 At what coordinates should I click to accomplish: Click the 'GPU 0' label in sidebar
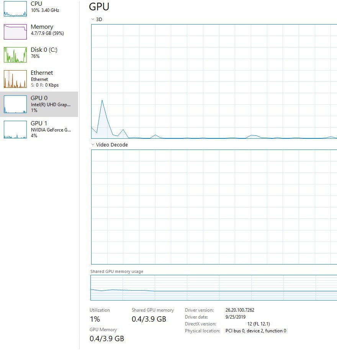click(x=39, y=98)
